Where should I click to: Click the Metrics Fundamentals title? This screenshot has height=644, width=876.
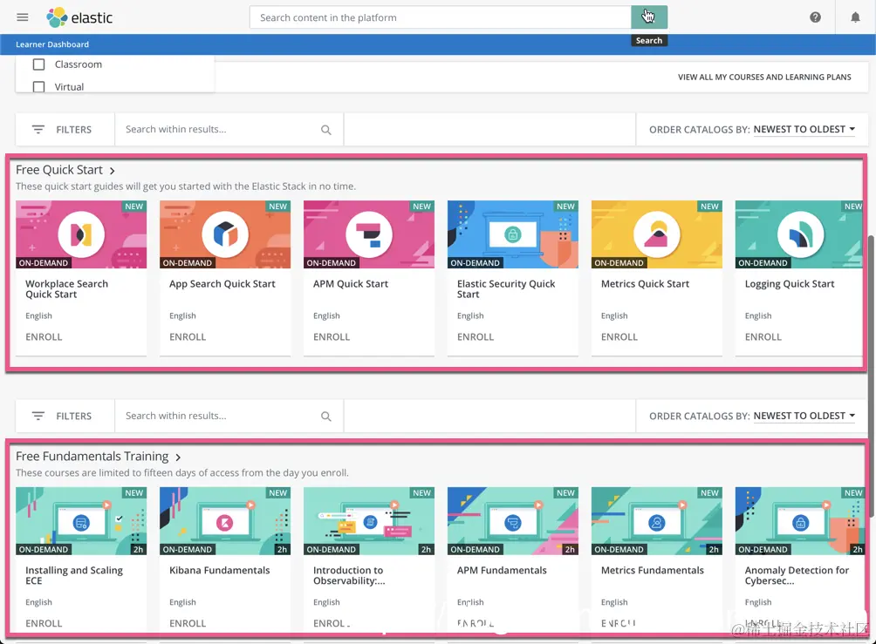click(653, 570)
